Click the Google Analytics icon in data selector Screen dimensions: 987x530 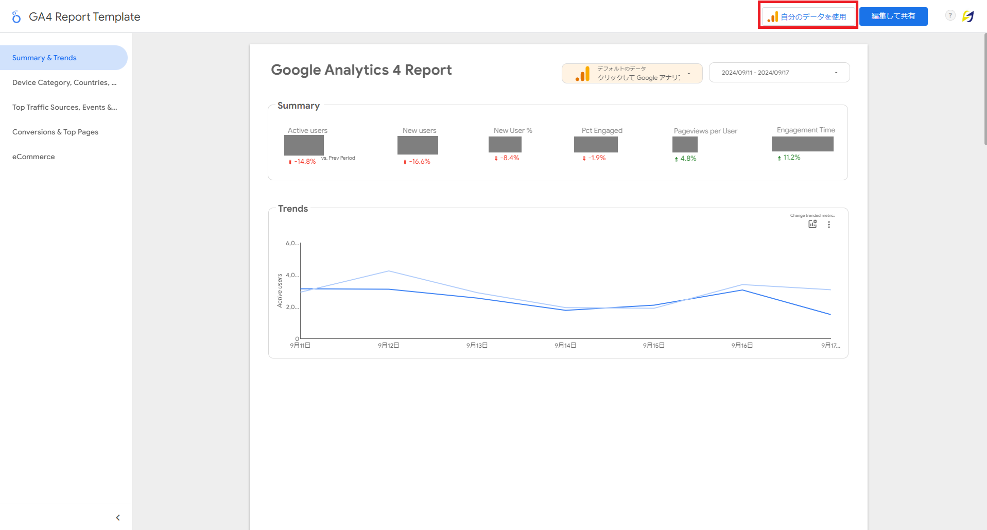[x=582, y=74]
